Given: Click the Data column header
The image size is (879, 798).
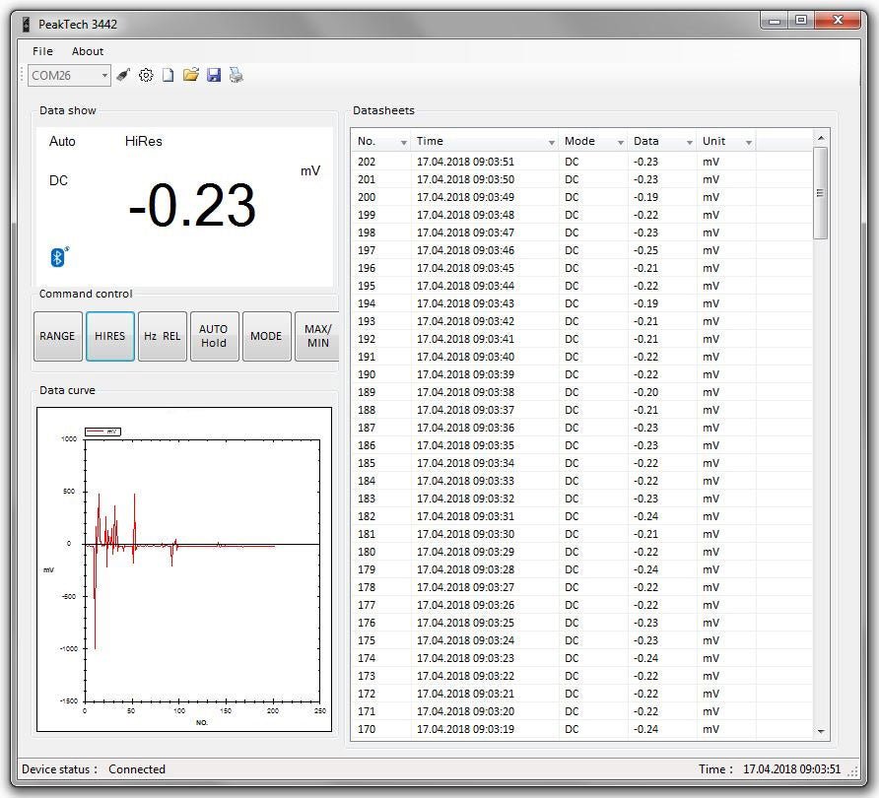Looking at the screenshot, I should (662, 141).
